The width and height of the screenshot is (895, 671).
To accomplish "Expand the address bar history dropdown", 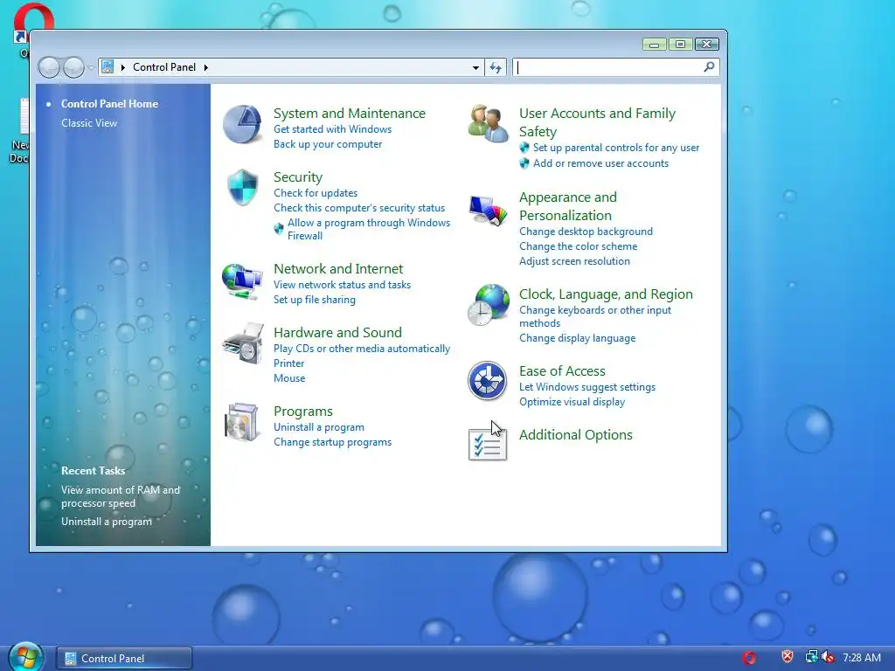I will click(475, 67).
